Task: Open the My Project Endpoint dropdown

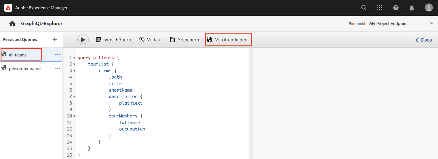Action: (401, 23)
